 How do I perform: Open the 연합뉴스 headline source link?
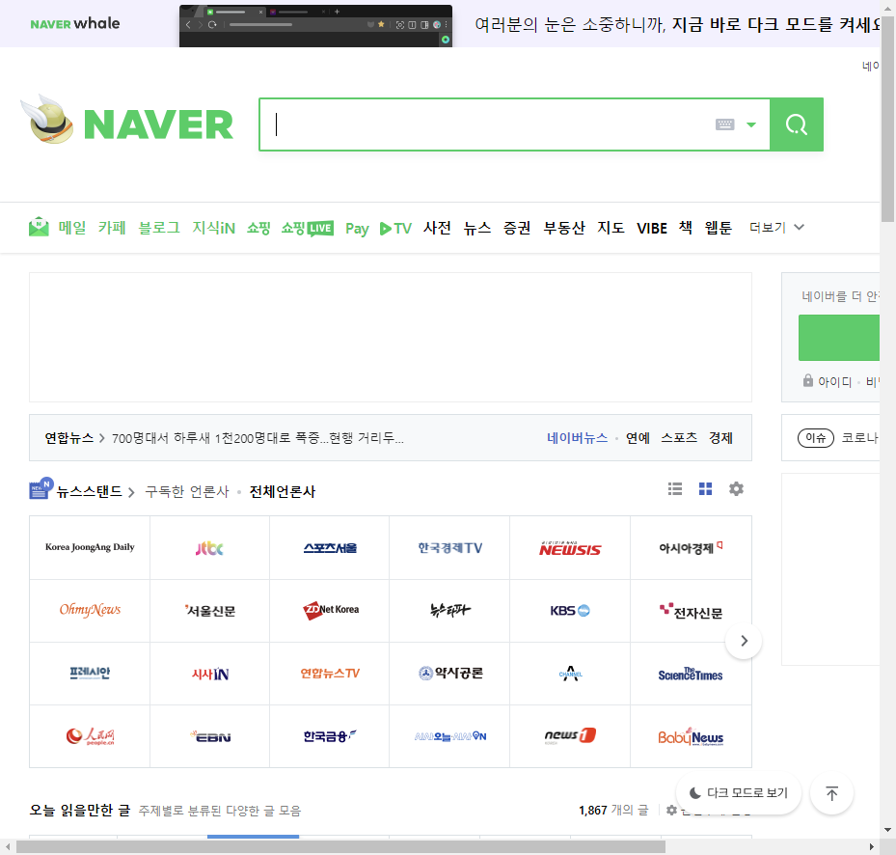(69, 438)
